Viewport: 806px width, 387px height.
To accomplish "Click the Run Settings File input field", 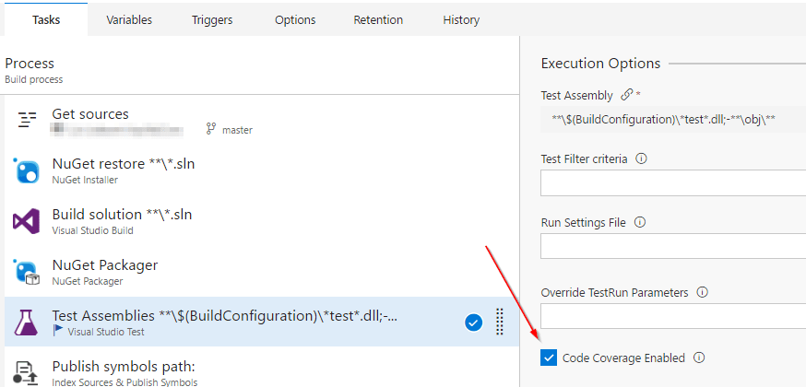I will pyautogui.click(x=673, y=247).
